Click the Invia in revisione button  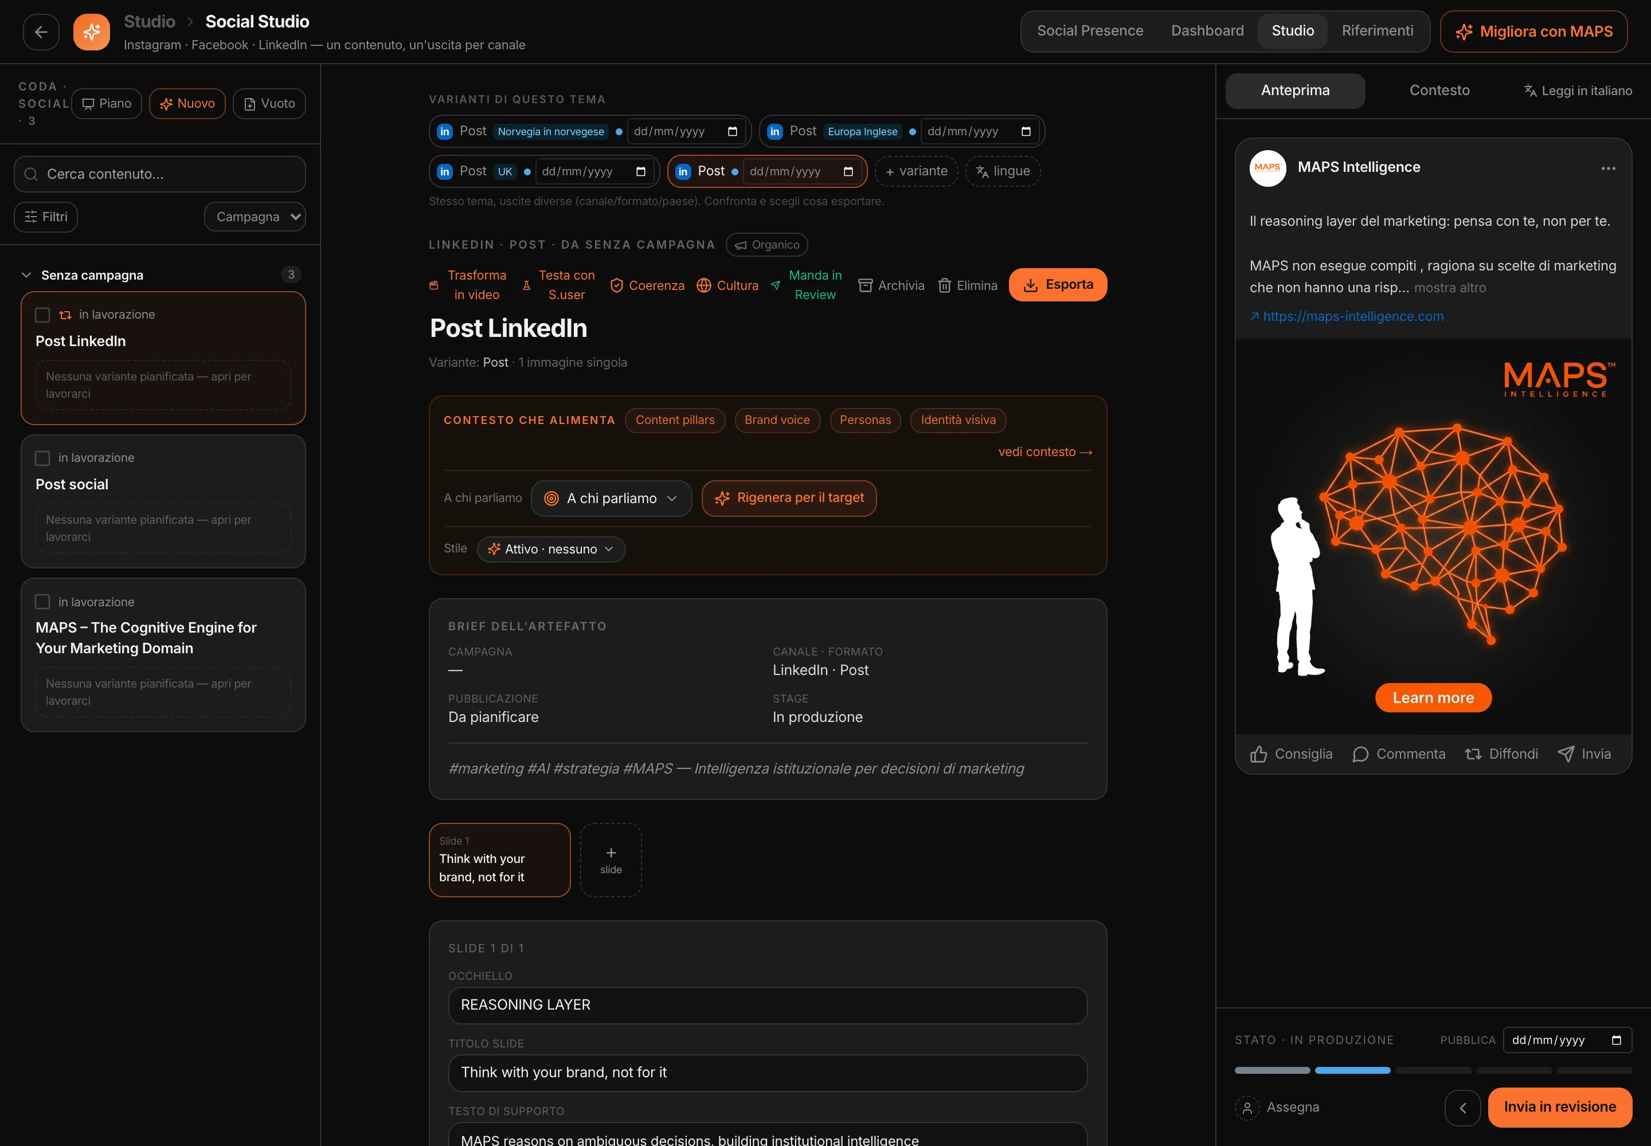point(1560,1107)
